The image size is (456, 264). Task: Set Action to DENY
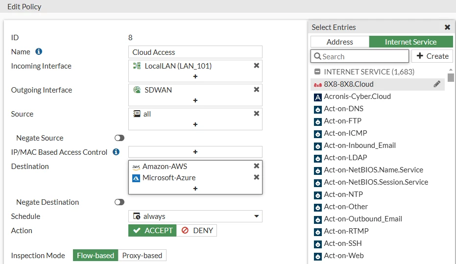[196, 231]
